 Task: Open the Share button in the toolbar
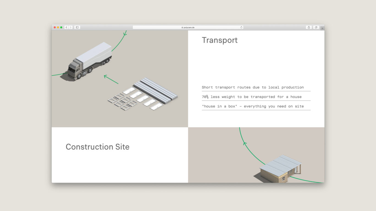[309, 27]
